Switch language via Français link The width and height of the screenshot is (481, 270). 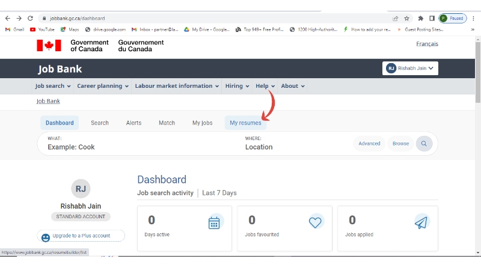coord(427,44)
